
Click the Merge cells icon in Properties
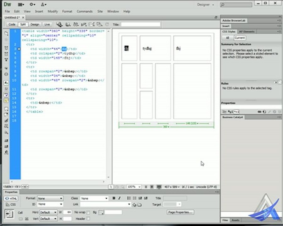[x=20, y=219]
